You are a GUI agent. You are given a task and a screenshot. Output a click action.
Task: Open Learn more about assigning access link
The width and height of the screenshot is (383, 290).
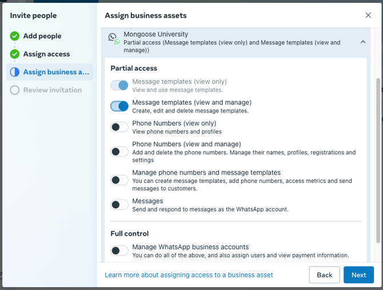(x=189, y=275)
